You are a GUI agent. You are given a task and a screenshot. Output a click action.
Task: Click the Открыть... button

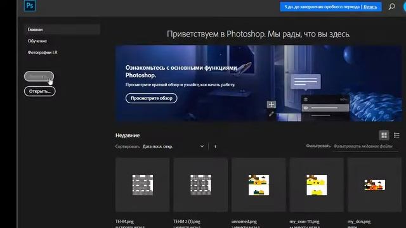click(39, 91)
